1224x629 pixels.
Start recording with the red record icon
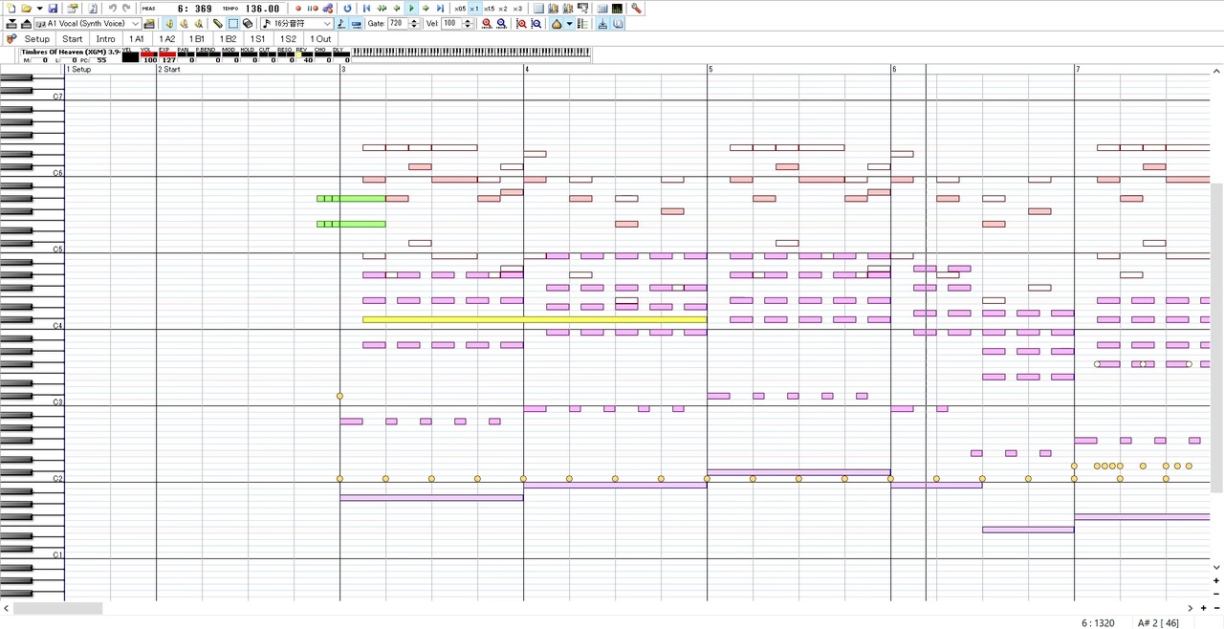pyautogui.click(x=298, y=9)
